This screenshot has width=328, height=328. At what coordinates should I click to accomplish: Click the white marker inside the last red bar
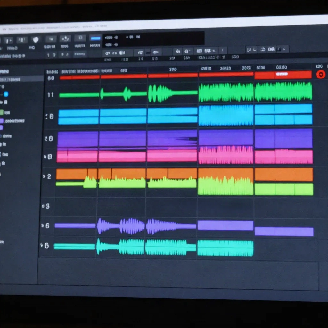[282, 74]
